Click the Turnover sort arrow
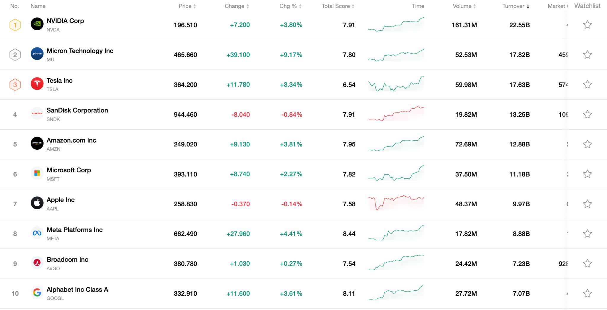The height and width of the screenshot is (310, 607). [x=528, y=6]
